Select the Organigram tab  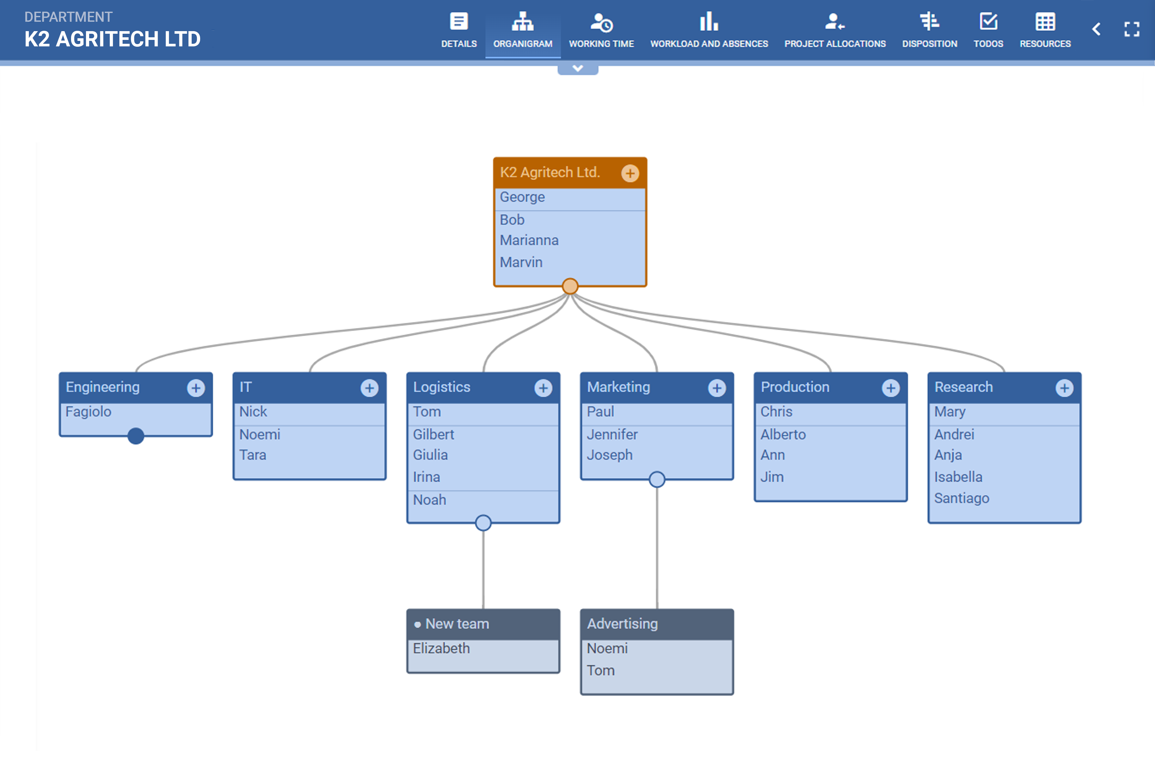click(x=523, y=30)
